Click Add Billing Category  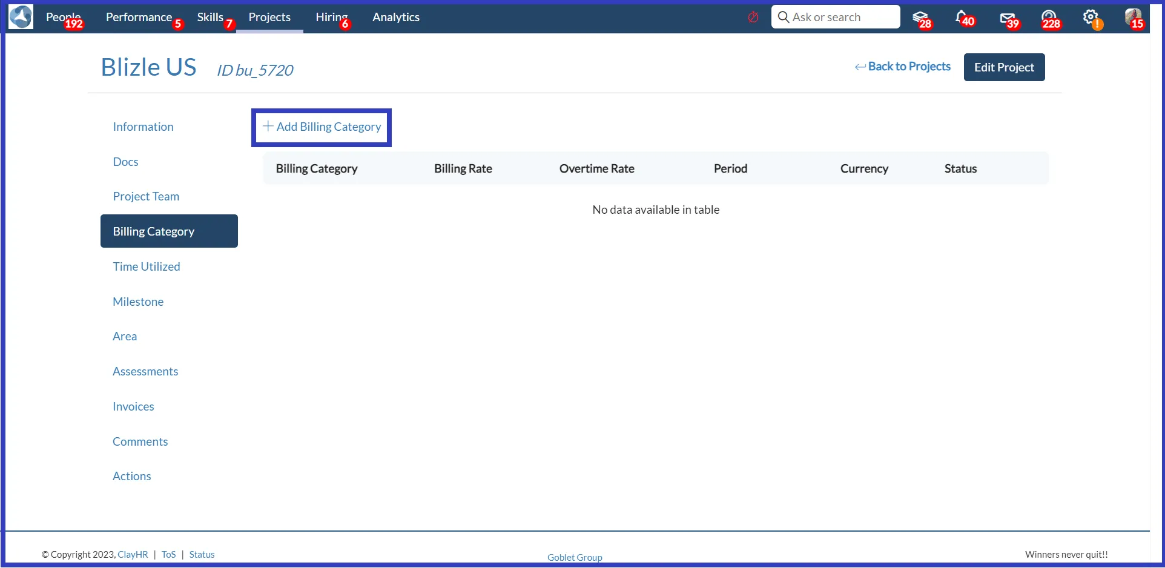click(322, 127)
